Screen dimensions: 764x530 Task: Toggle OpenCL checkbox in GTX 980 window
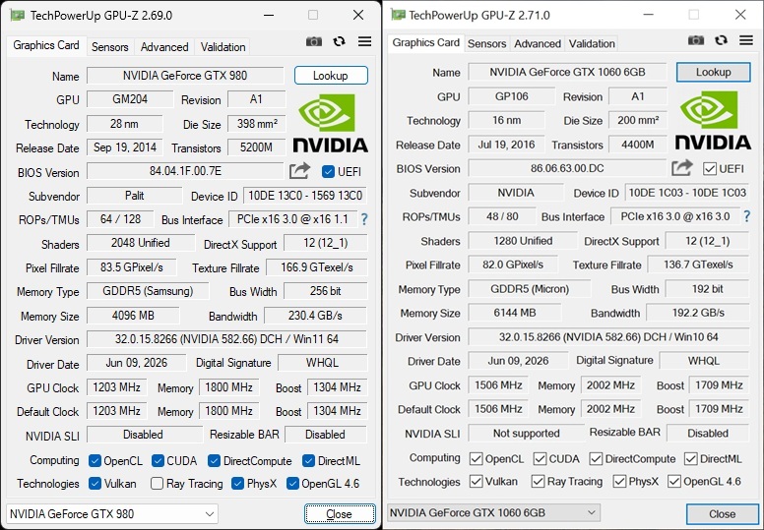coord(95,460)
